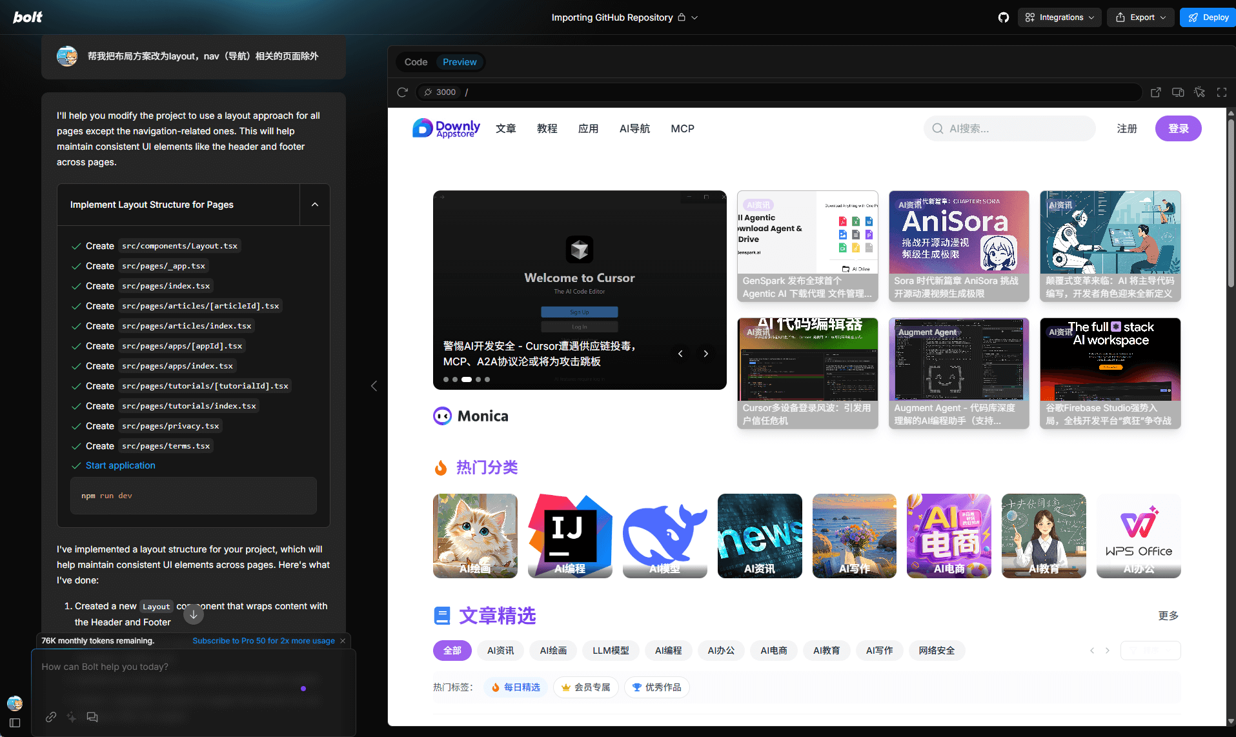
Task: Open the 应用 nav item
Action: [x=589, y=128]
